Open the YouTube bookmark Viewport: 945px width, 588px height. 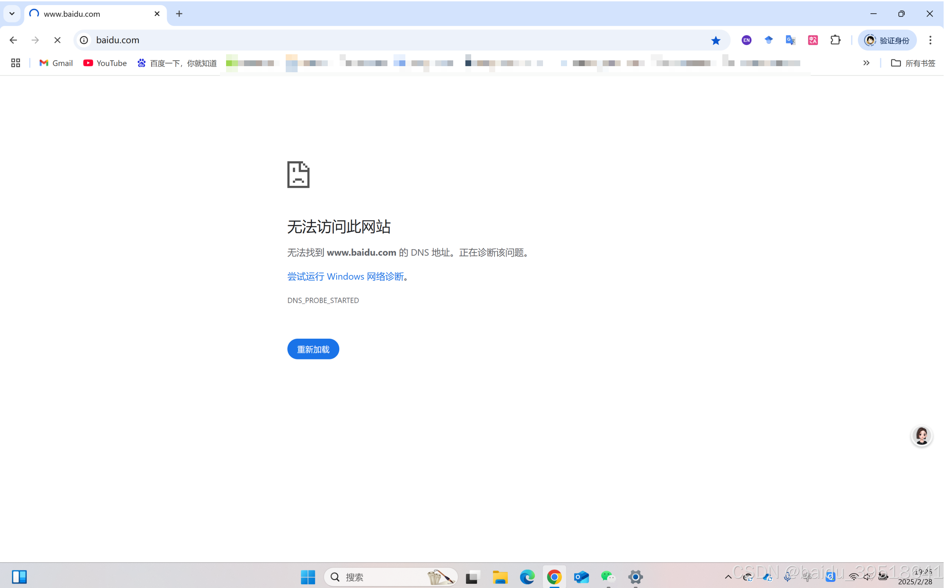pos(105,63)
